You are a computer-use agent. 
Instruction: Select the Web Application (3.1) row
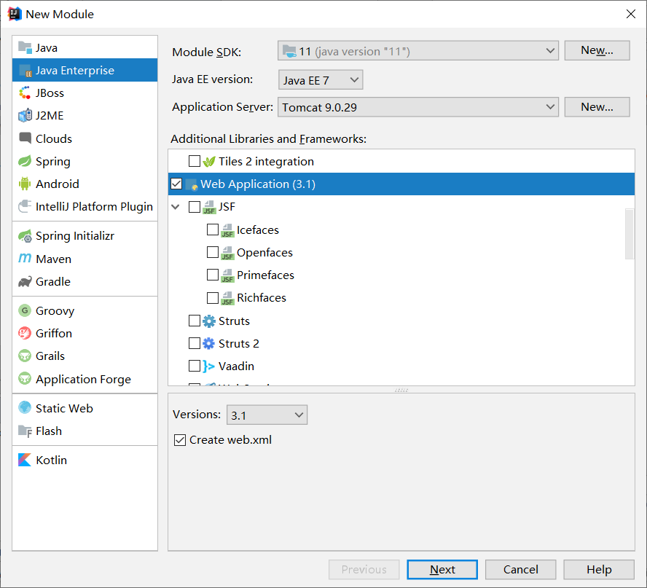coord(401,184)
